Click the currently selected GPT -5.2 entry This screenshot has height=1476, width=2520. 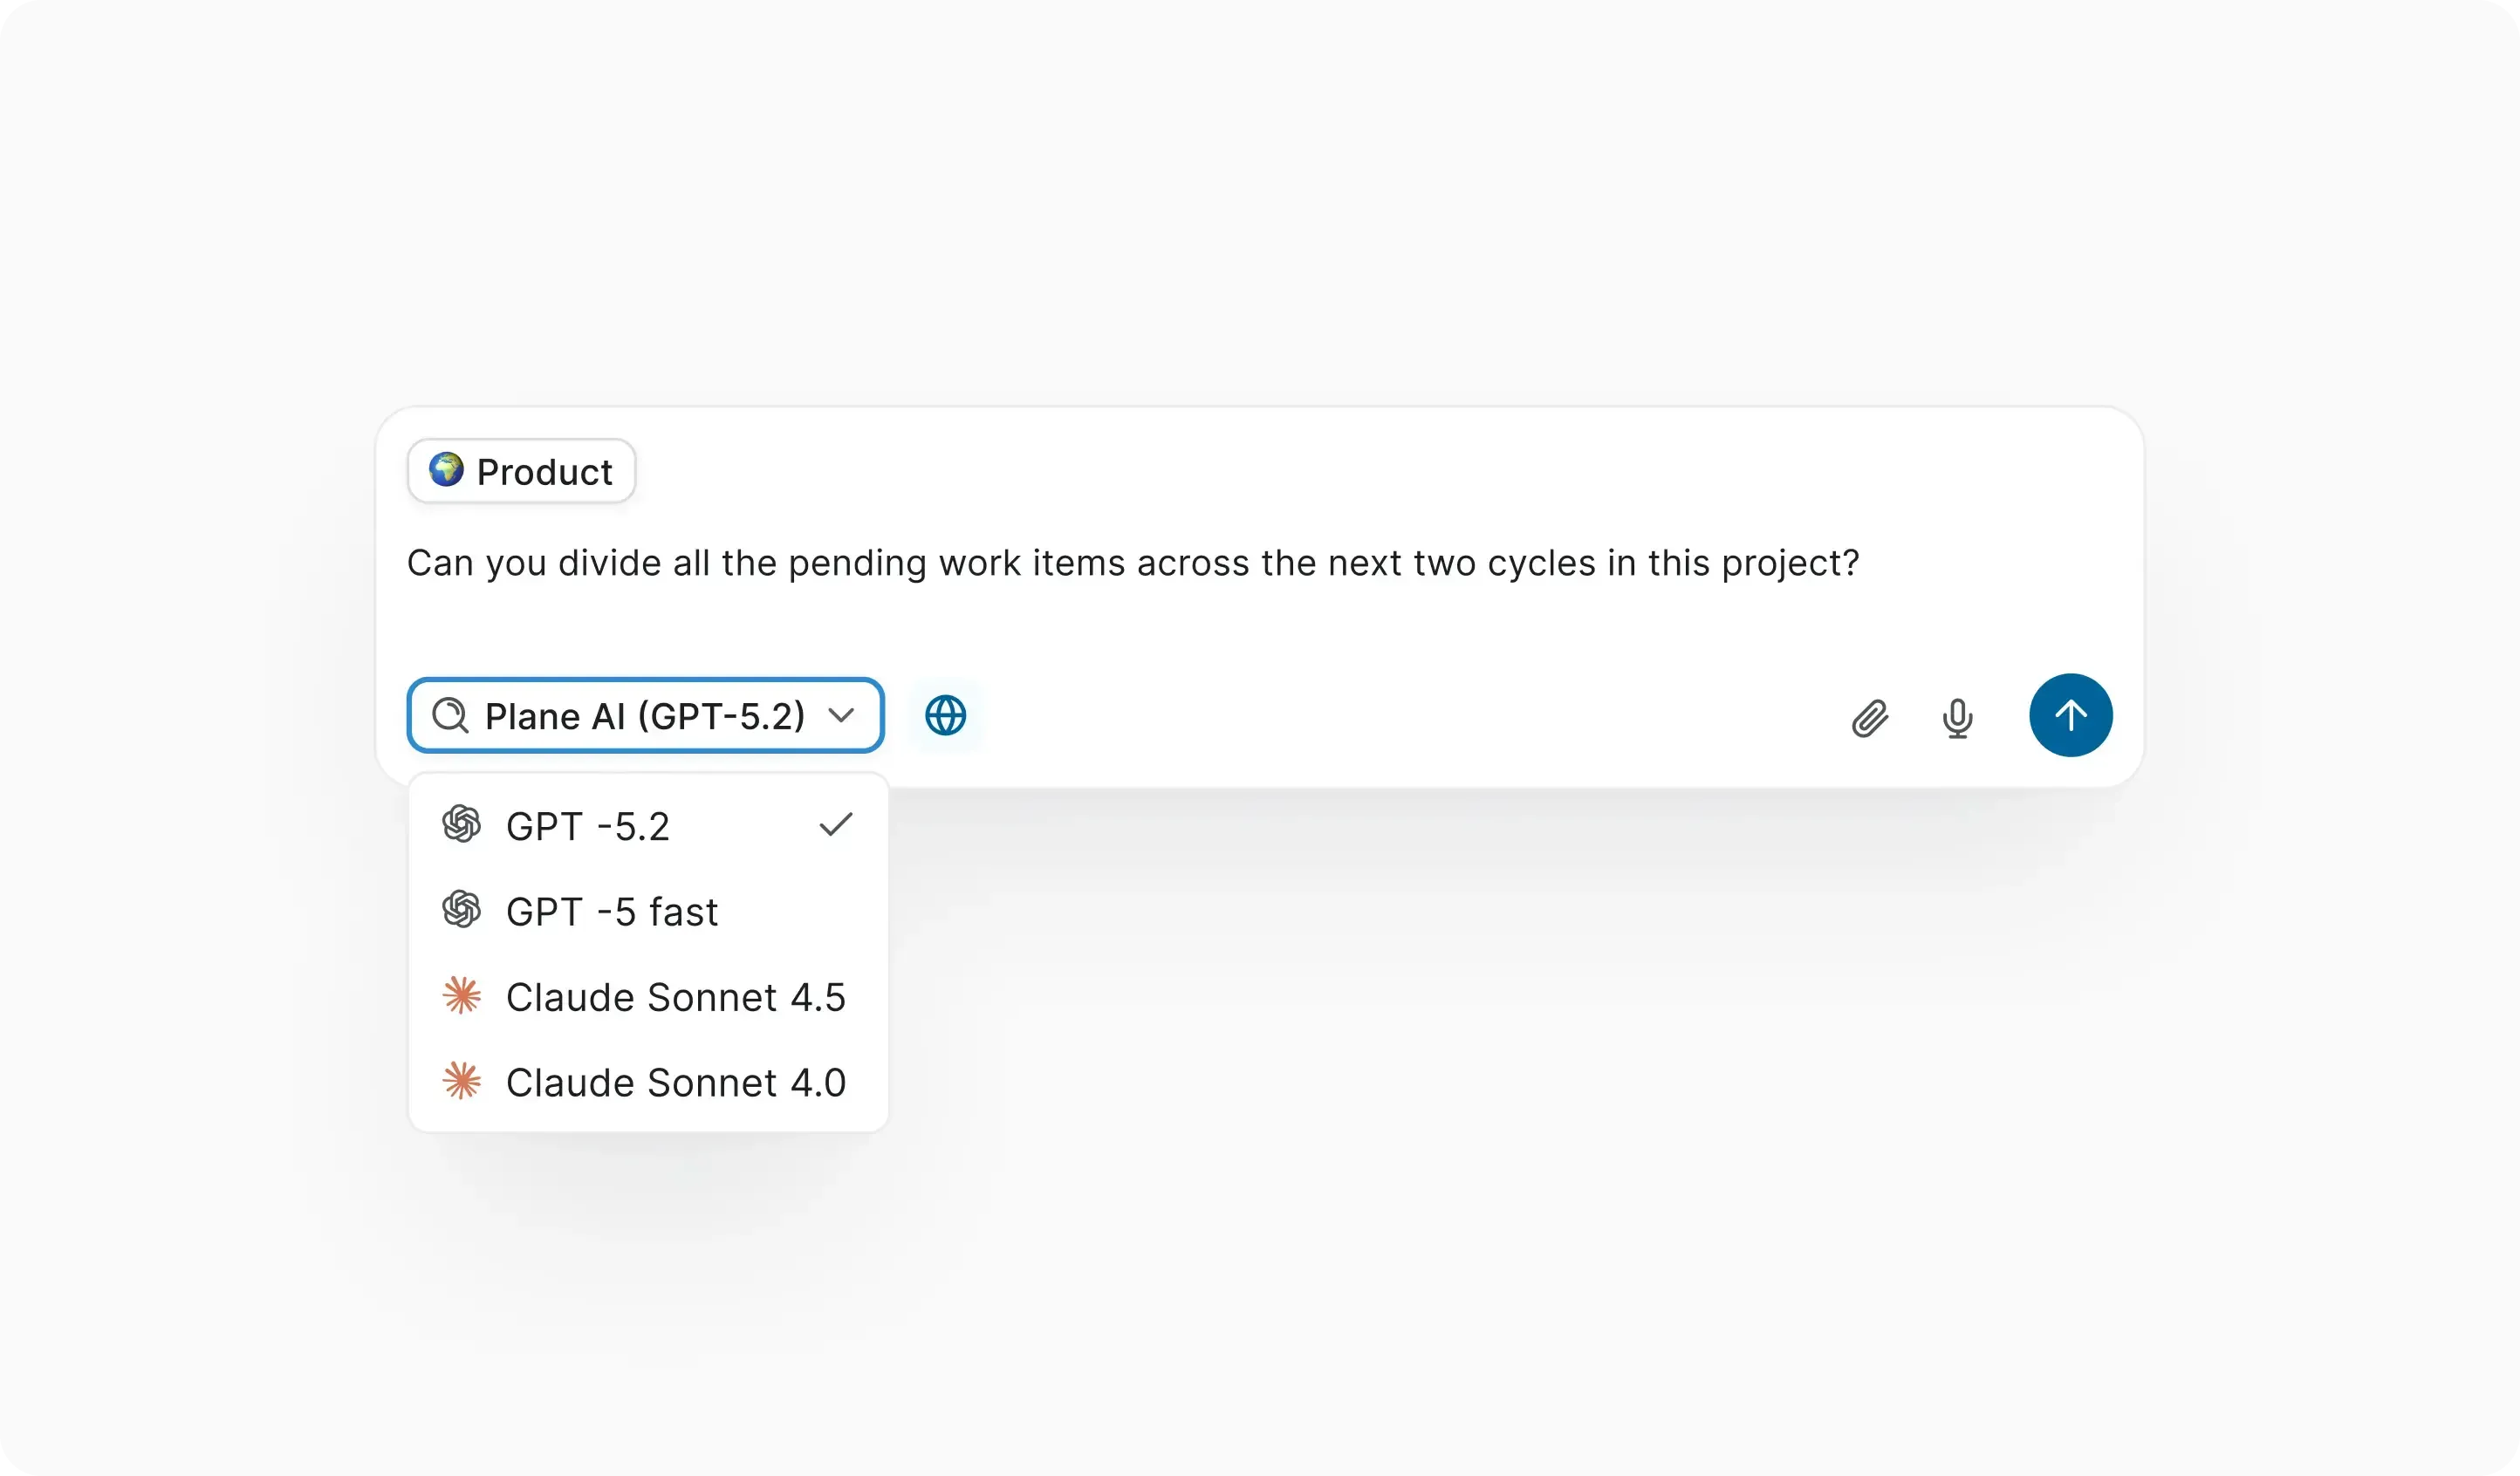588,824
